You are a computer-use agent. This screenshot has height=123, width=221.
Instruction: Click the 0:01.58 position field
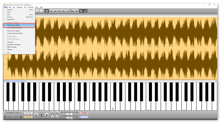point(28,113)
